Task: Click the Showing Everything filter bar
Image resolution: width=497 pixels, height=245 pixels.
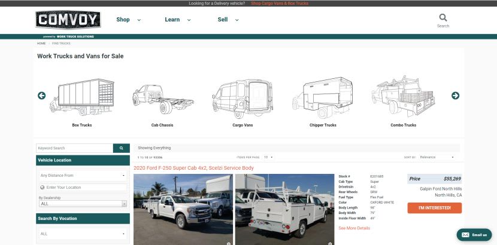Action: coord(296,148)
